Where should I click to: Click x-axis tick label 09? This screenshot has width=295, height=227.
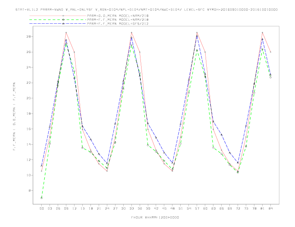(x=66, y=208)
